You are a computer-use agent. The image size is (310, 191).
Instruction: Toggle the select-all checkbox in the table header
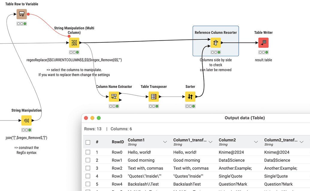[x=88, y=142]
